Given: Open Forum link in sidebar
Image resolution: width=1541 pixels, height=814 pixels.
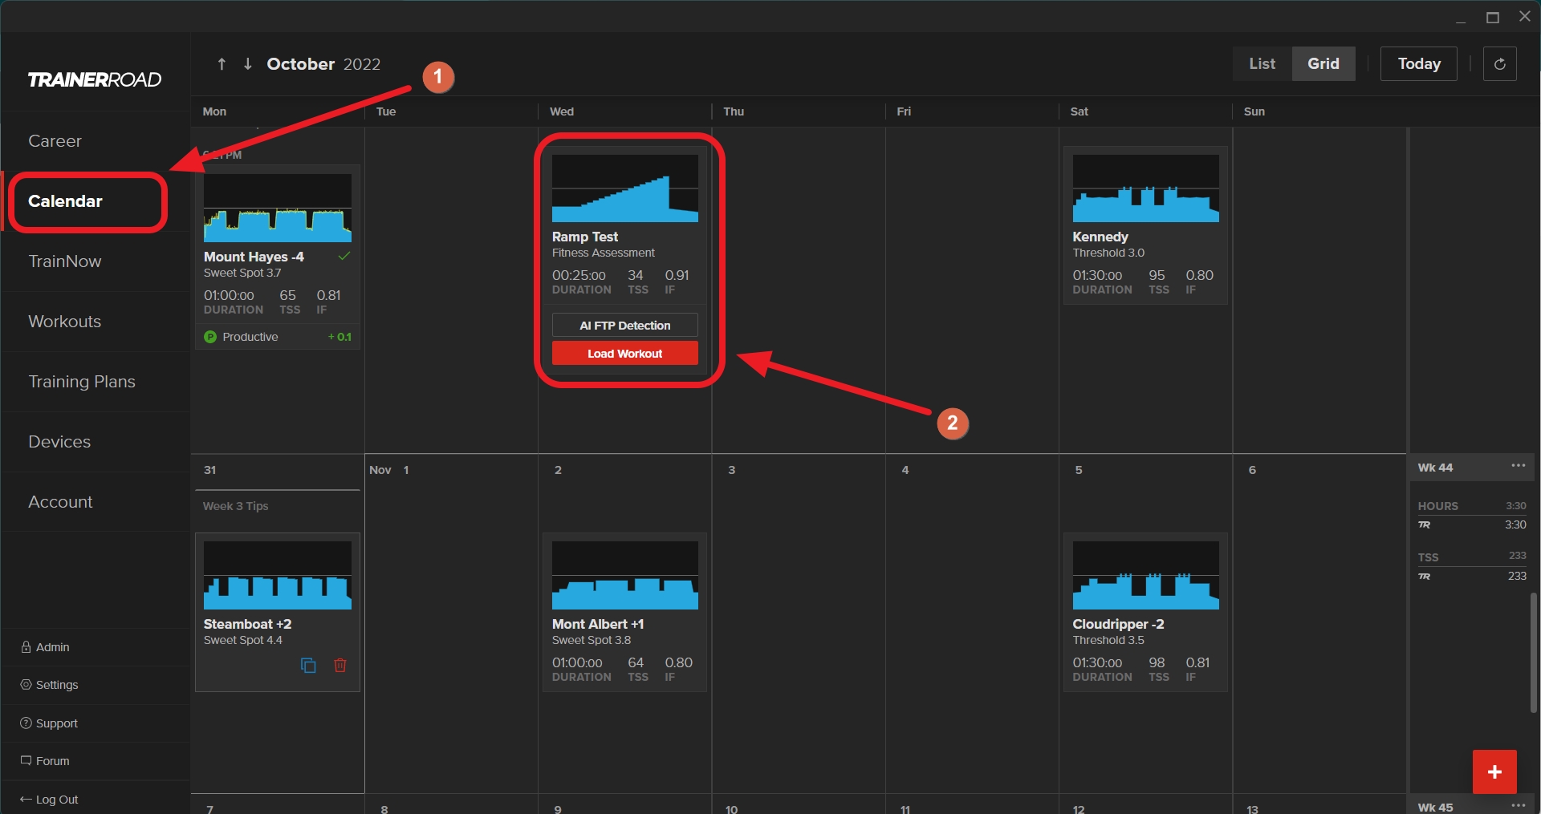Looking at the screenshot, I should (53, 761).
